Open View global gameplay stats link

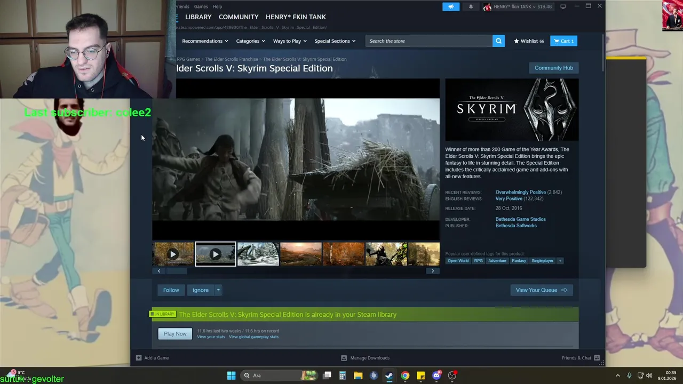pyautogui.click(x=253, y=337)
